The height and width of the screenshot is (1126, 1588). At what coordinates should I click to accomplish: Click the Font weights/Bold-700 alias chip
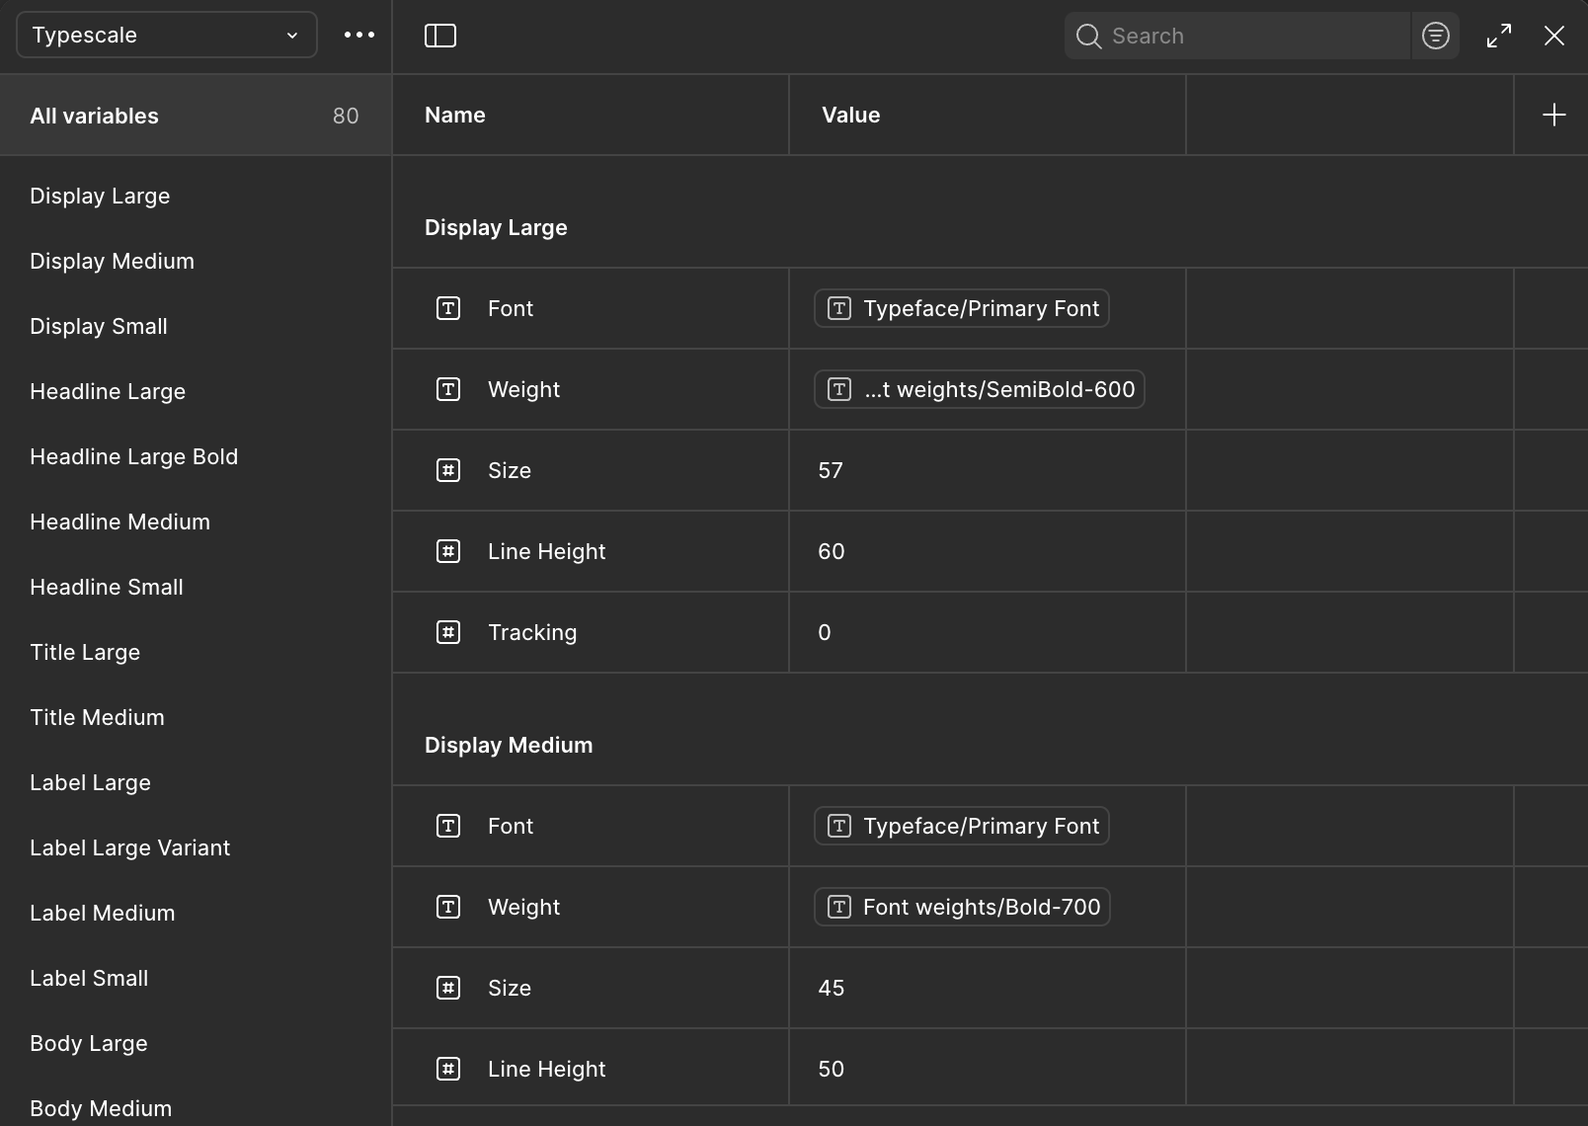(x=962, y=907)
